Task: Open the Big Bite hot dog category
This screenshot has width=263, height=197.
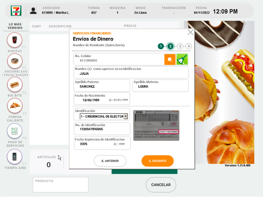Action: point(15,85)
